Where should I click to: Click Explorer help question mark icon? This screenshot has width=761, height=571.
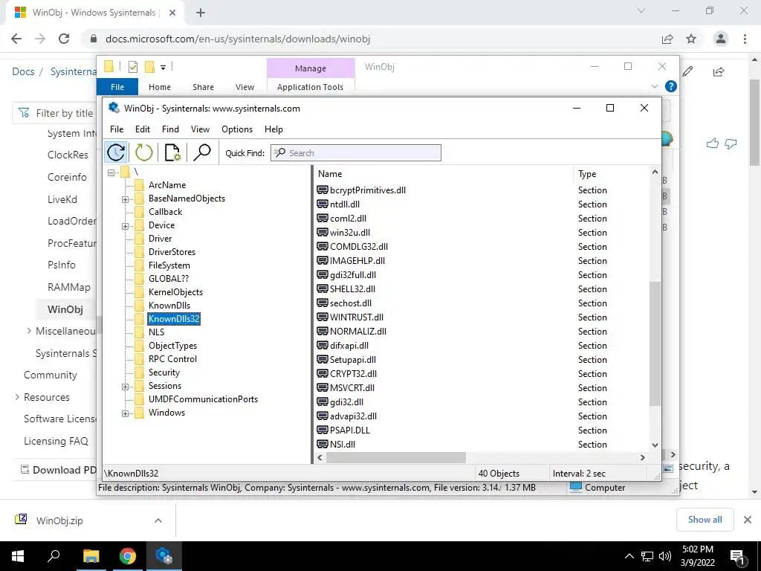tap(671, 86)
